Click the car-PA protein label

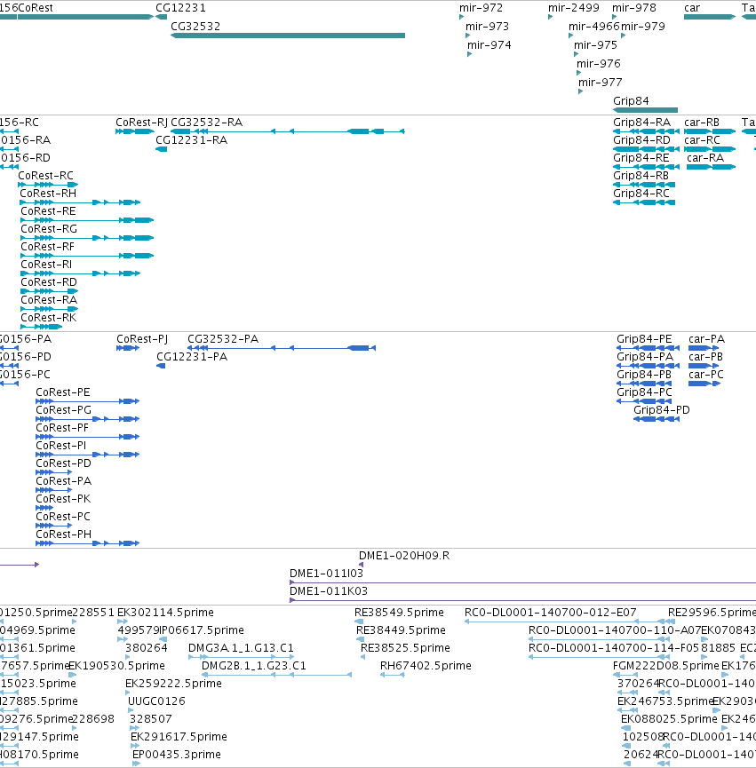point(706,339)
